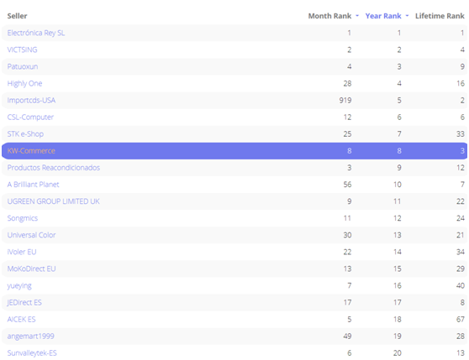Open the MoKoDirect EU seller link
Viewport: 469px width, 360px height.
pos(31,269)
